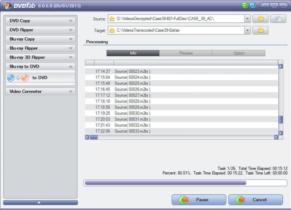Cancel the current processing task
Viewport: 291px width, 210px height.
pyautogui.click(x=256, y=200)
